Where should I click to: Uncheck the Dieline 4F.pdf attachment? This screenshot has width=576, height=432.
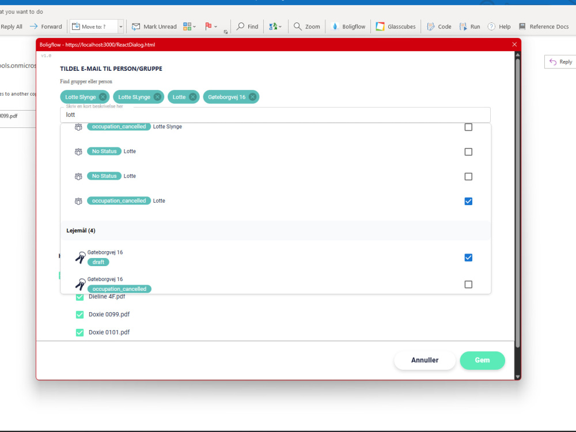(x=79, y=297)
